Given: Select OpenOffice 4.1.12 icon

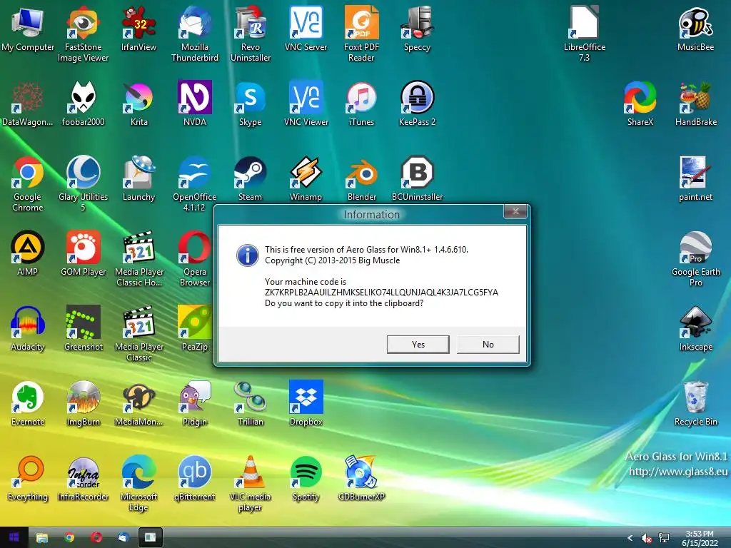Looking at the screenshot, I should pos(194,183).
